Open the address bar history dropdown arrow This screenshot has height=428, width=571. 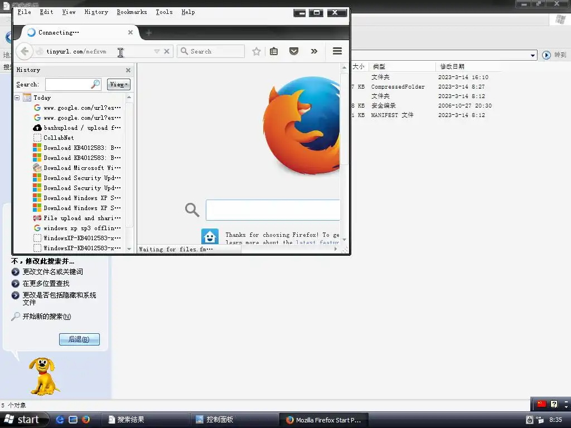click(157, 51)
